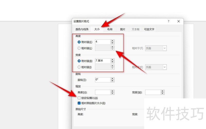Enable the 锁定纵横比 checkbox
Image resolution: width=206 pixels, height=129 pixels.
pos(79,98)
